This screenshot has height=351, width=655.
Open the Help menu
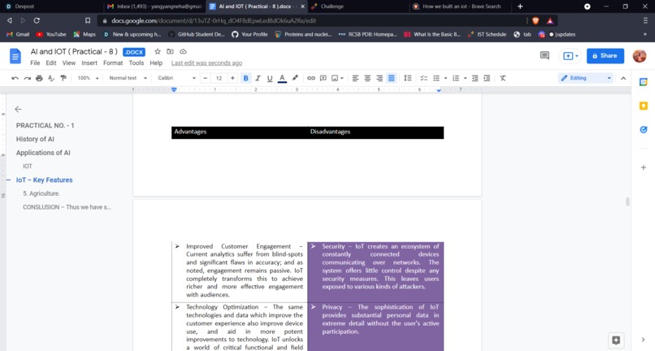(156, 63)
